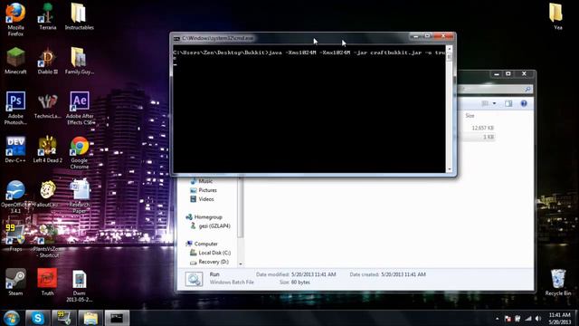Switch to Fraps in the taskbar
The image size is (579, 326).
64,318
